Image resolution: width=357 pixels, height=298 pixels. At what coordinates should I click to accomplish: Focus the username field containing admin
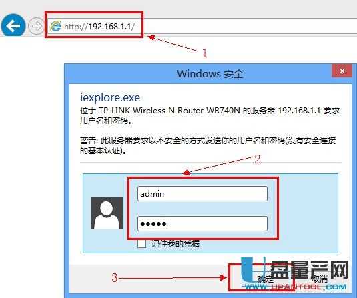click(x=202, y=193)
